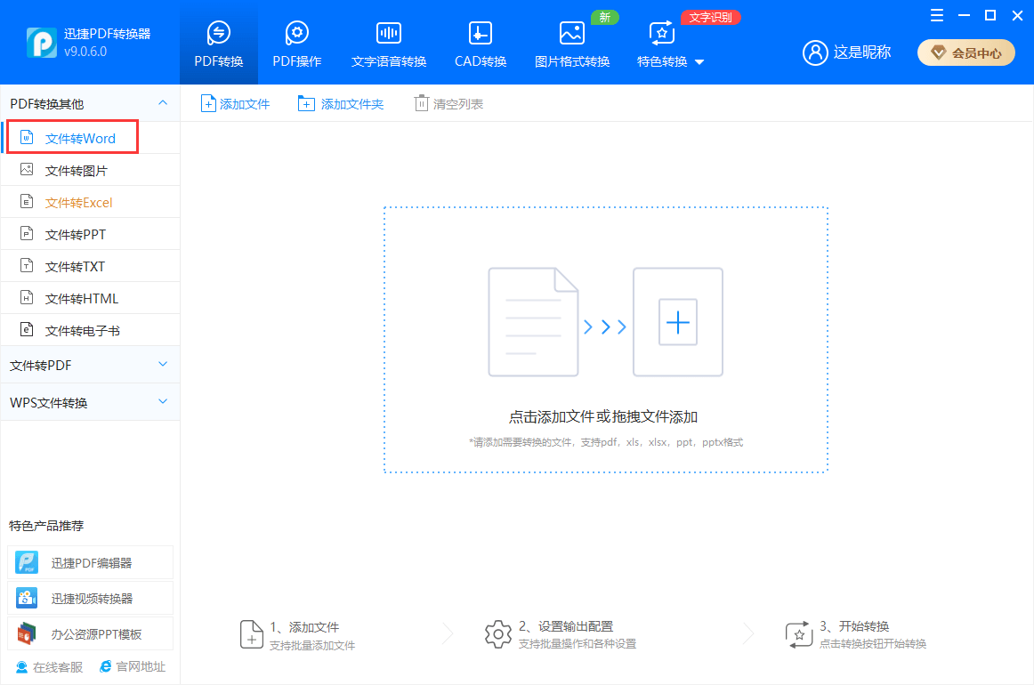This screenshot has height=685, width=1034.
Task: Click 点击添加文件或拖拽文件添加 text
Action: 602,416
